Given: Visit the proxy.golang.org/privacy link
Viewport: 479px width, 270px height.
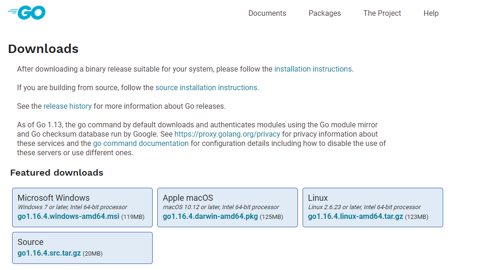Looking at the screenshot, I should (227, 134).
